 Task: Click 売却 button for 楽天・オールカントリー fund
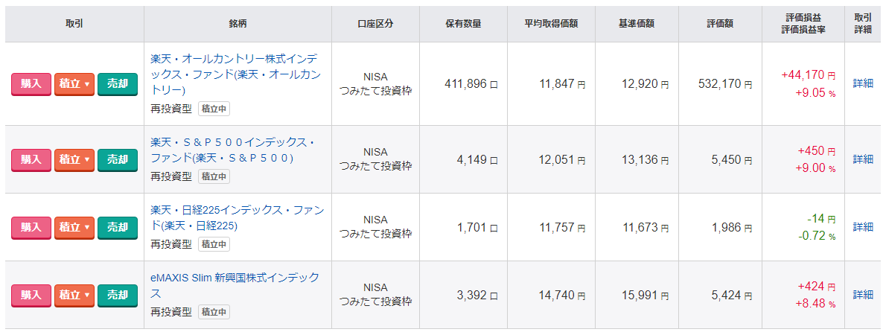click(118, 84)
